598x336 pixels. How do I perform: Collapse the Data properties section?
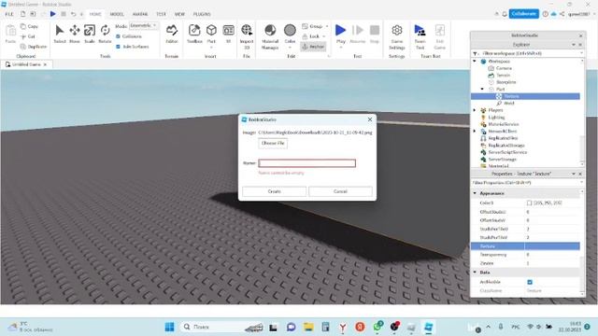475,272
